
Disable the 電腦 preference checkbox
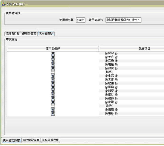[x=53, y=64]
